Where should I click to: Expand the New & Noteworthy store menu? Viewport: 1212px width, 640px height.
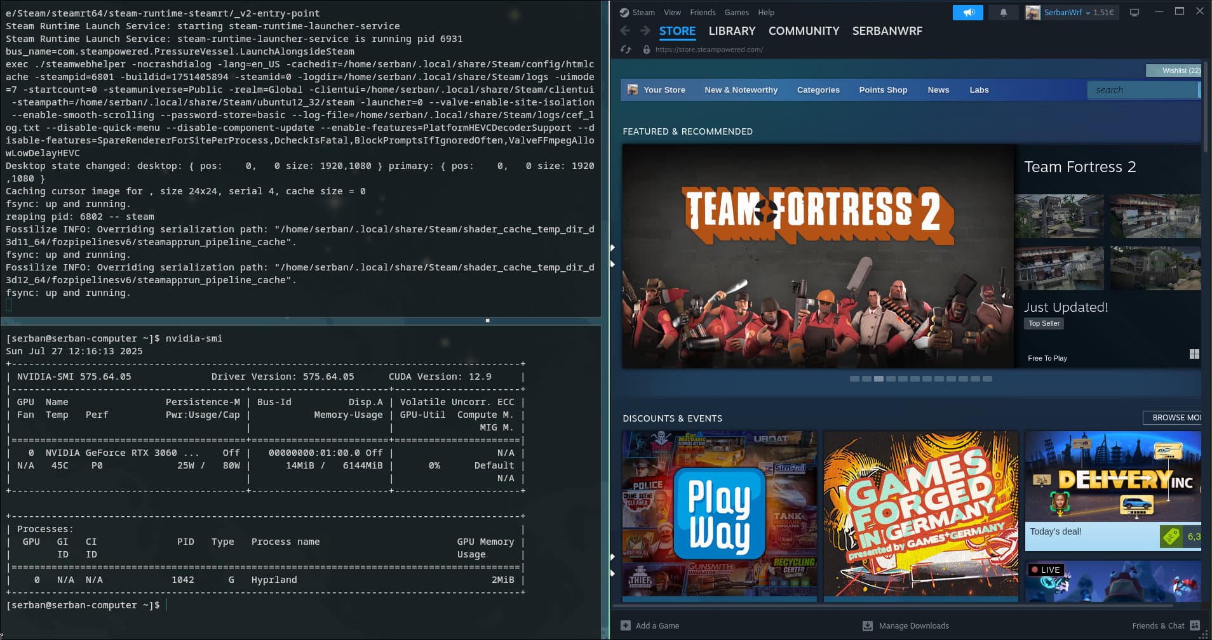[741, 90]
